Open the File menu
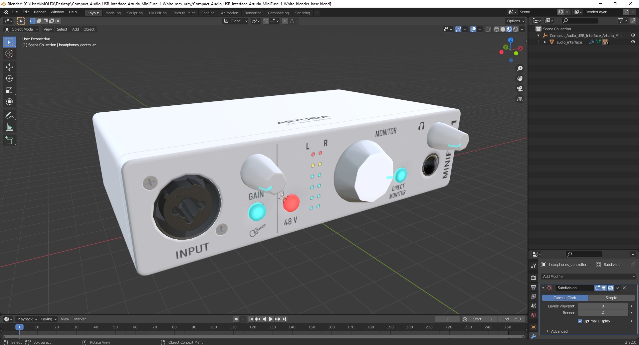The height and width of the screenshot is (345, 639). tap(15, 12)
